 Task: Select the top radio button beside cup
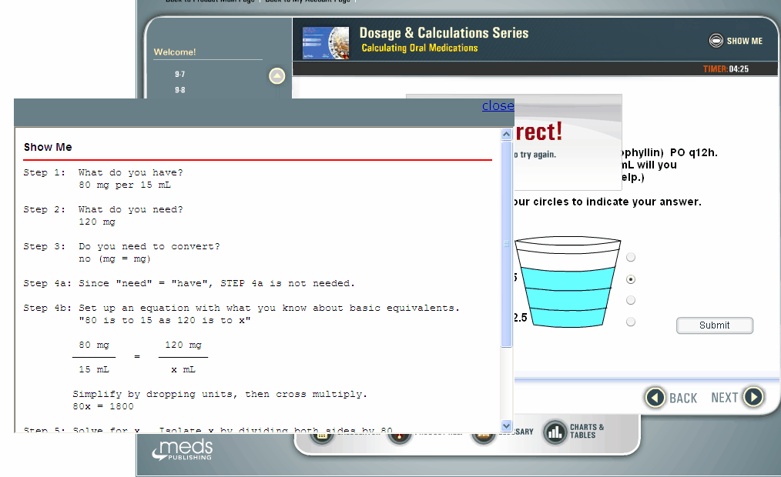click(x=631, y=257)
